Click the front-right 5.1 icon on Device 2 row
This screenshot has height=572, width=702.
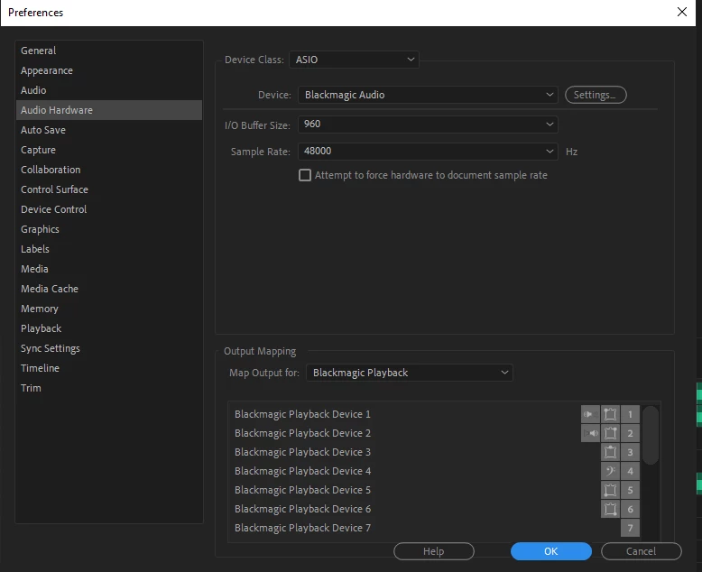(x=610, y=433)
